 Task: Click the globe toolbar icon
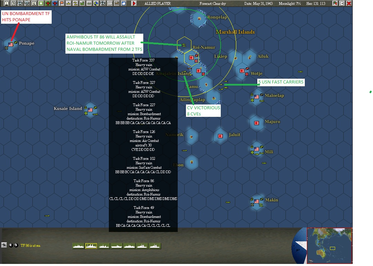pos(96,3)
